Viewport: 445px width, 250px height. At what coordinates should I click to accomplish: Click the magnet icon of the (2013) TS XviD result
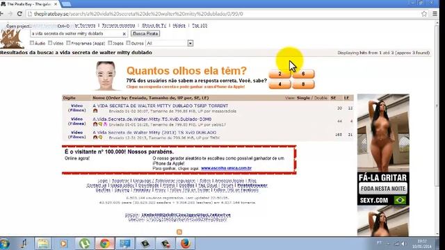coord(95,137)
